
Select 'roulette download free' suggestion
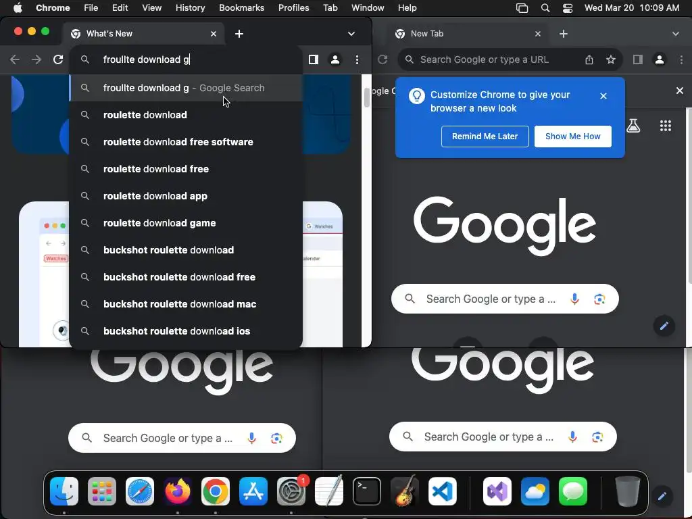click(186, 168)
